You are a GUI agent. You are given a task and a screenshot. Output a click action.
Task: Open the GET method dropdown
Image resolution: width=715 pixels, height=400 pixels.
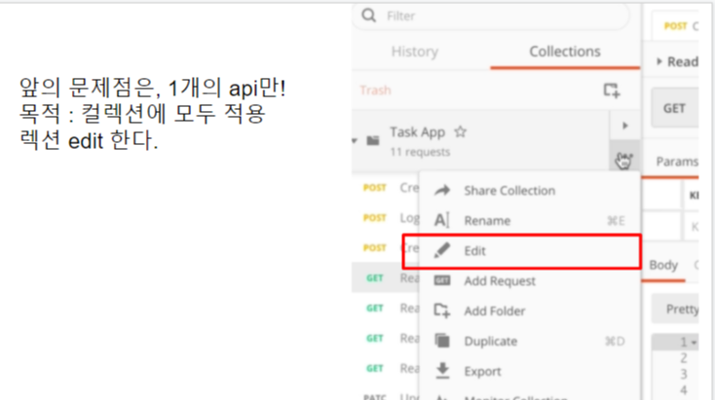[674, 108]
